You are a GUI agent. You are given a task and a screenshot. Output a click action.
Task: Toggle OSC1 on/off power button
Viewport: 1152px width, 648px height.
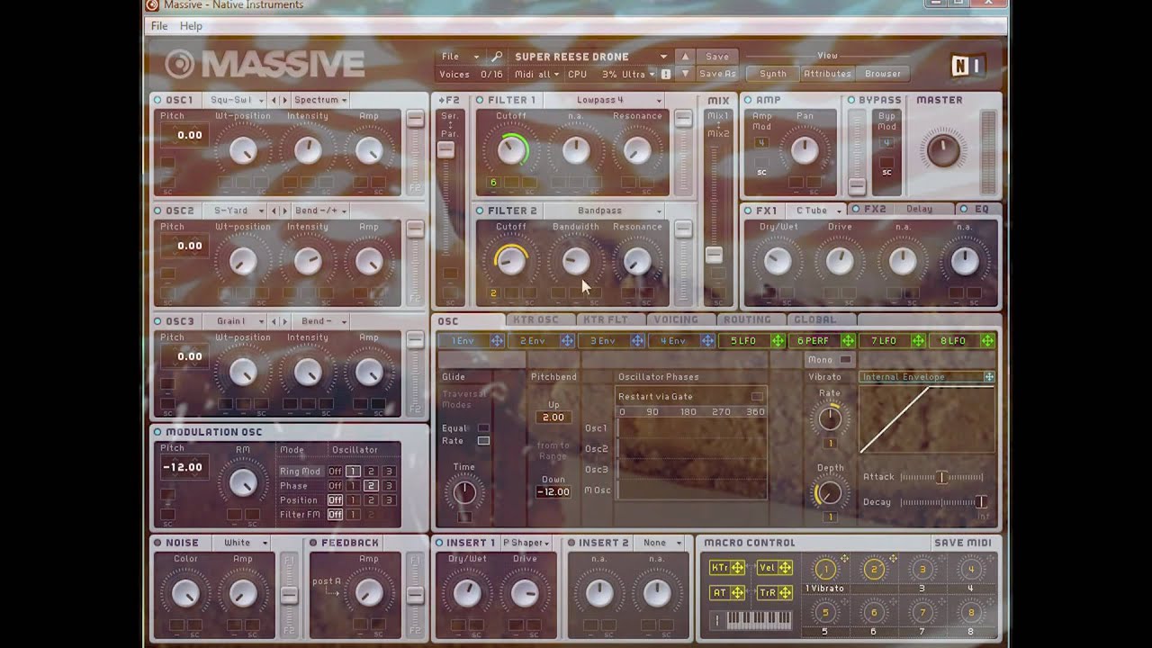[157, 100]
